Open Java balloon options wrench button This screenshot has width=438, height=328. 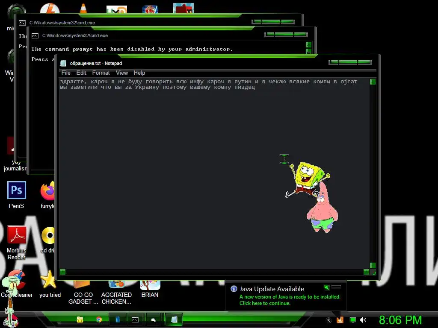[326, 287]
